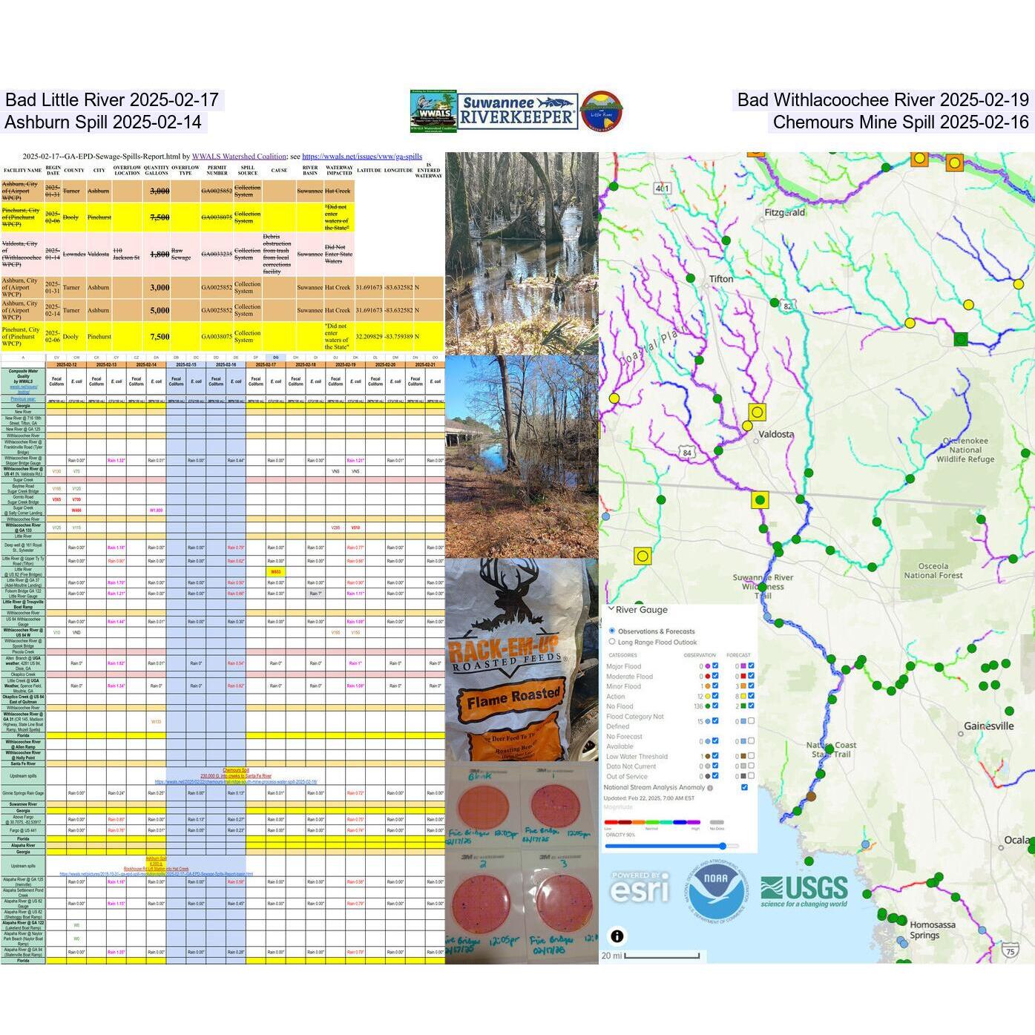Viewport: 1035px width, 1035px height.
Task: Open the swamp cypress photo thumbnail
Action: [x=522, y=253]
